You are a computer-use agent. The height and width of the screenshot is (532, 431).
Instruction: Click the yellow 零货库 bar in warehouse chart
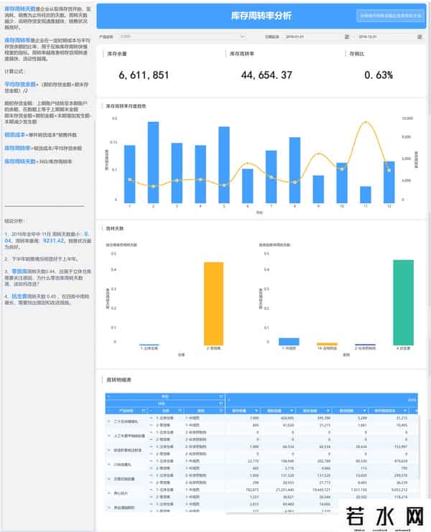(213, 304)
